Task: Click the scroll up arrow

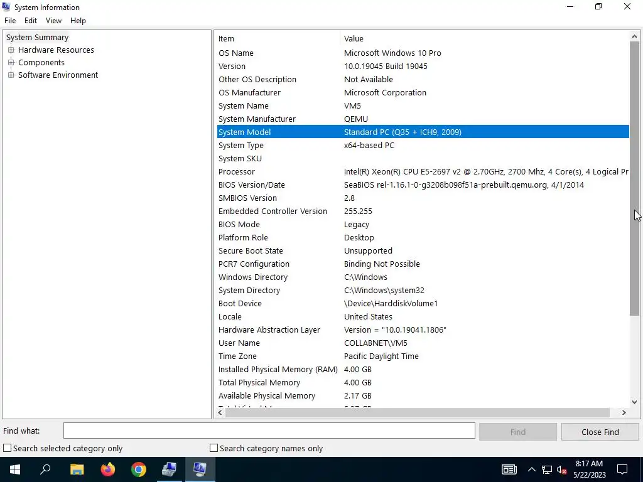Action: point(634,36)
